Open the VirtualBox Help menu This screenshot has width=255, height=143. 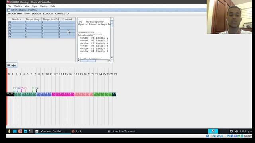click(x=53, y=6)
